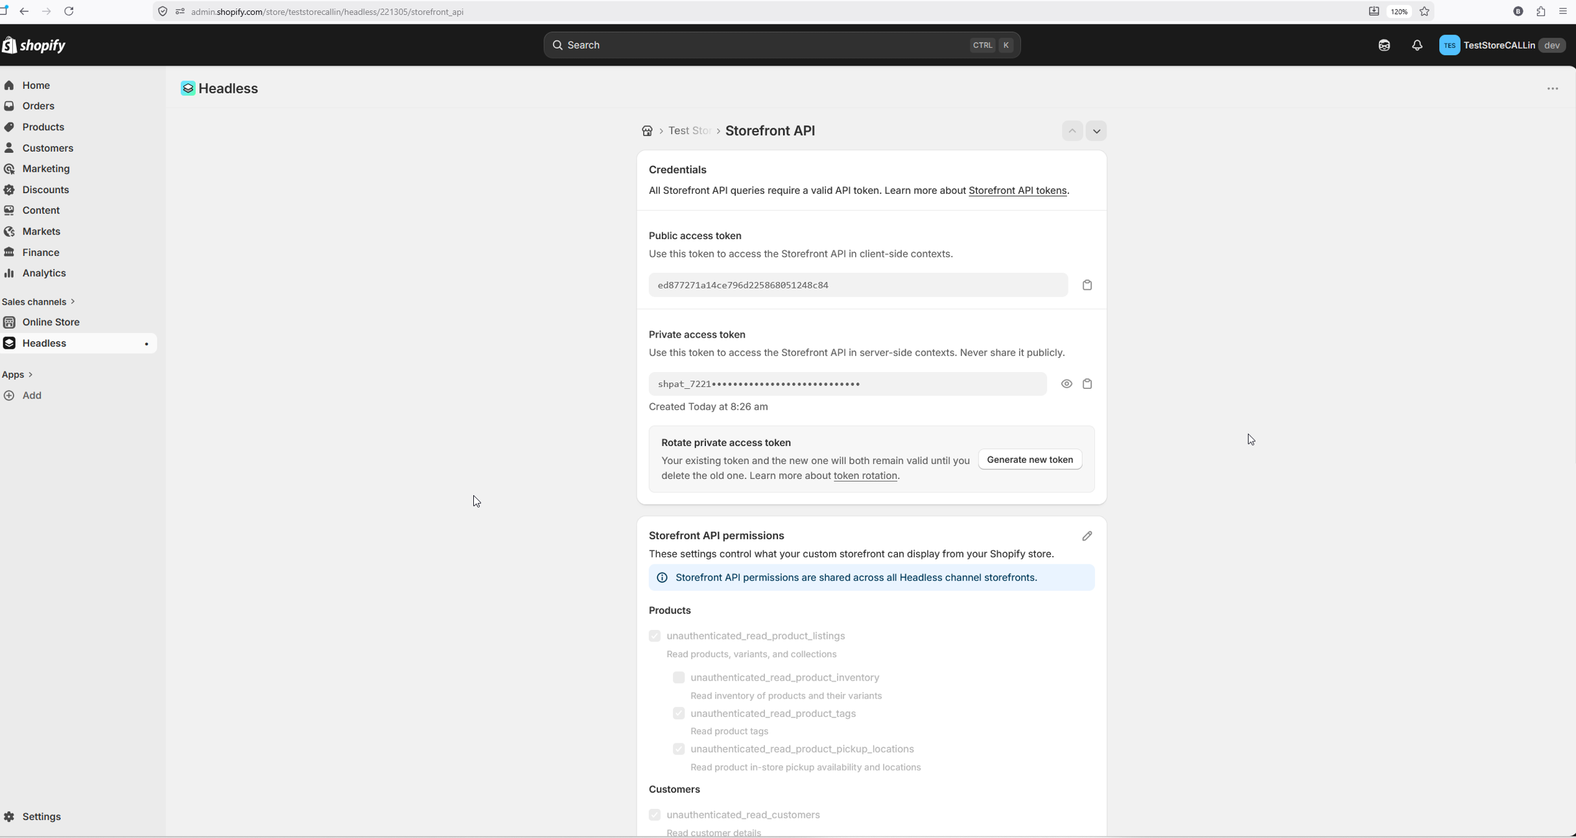1576x838 pixels.
Task: Go to next storefront with down chevron
Action: tap(1096, 131)
